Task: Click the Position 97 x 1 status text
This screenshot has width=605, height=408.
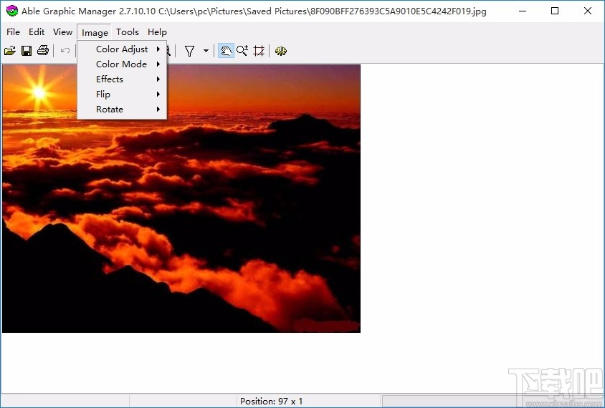Action: point(271,402)
